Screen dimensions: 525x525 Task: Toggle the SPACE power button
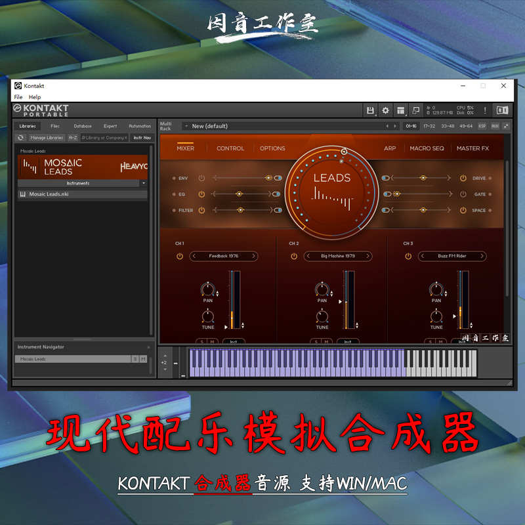point(463,210)
